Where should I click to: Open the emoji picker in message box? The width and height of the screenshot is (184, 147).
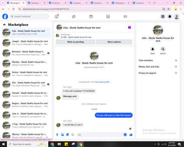point(125,135)
